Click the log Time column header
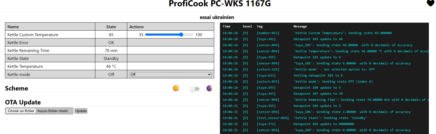 coord(227,26)
